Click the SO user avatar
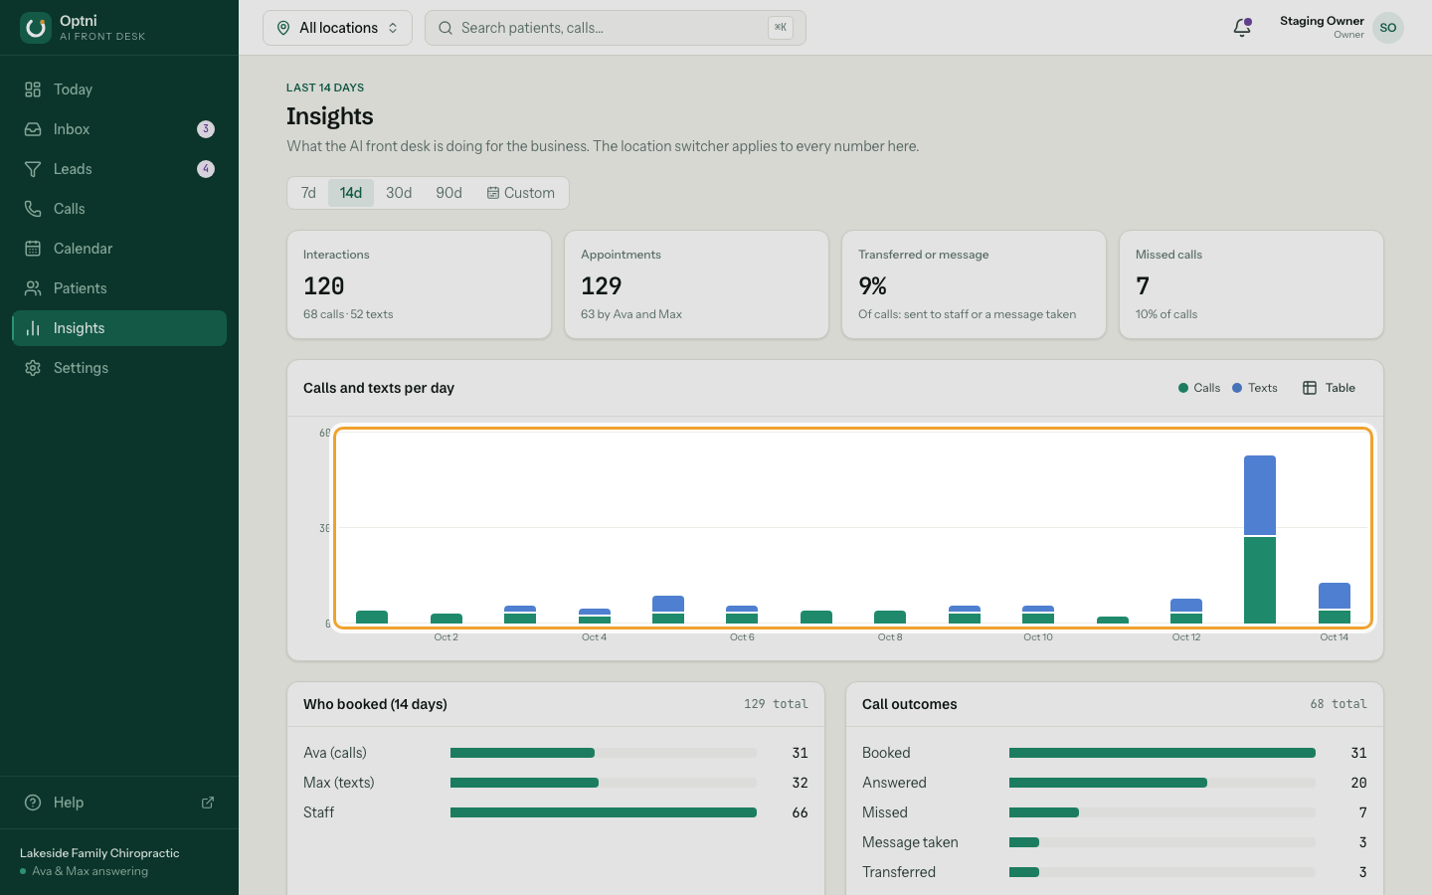Screen dimensions: 1432x895 (x=1388, y=28)
